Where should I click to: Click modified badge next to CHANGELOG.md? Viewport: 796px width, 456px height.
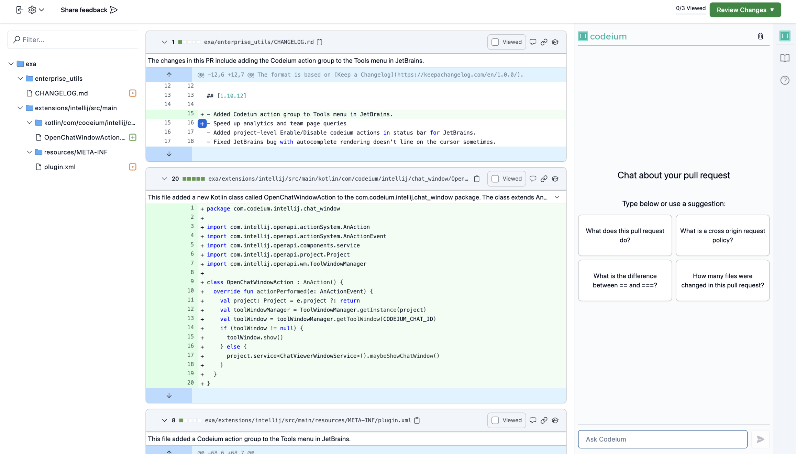[133, 93]
